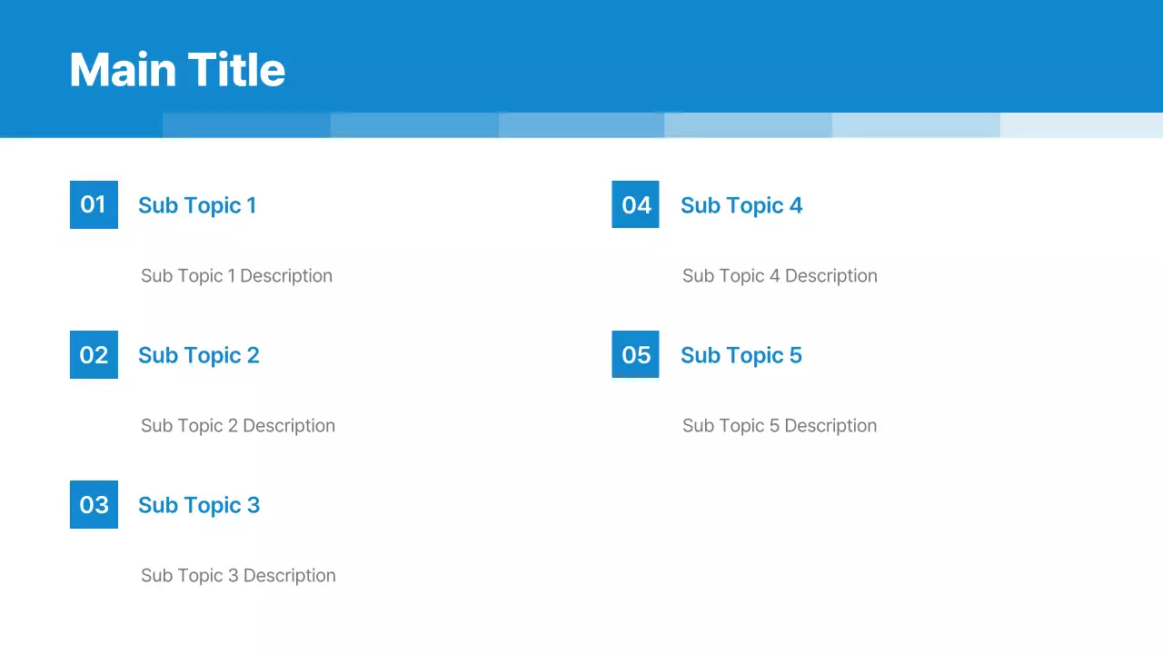Click the 01 number badge
Screen dimensions: 1163x654
(x=94, y=204)
